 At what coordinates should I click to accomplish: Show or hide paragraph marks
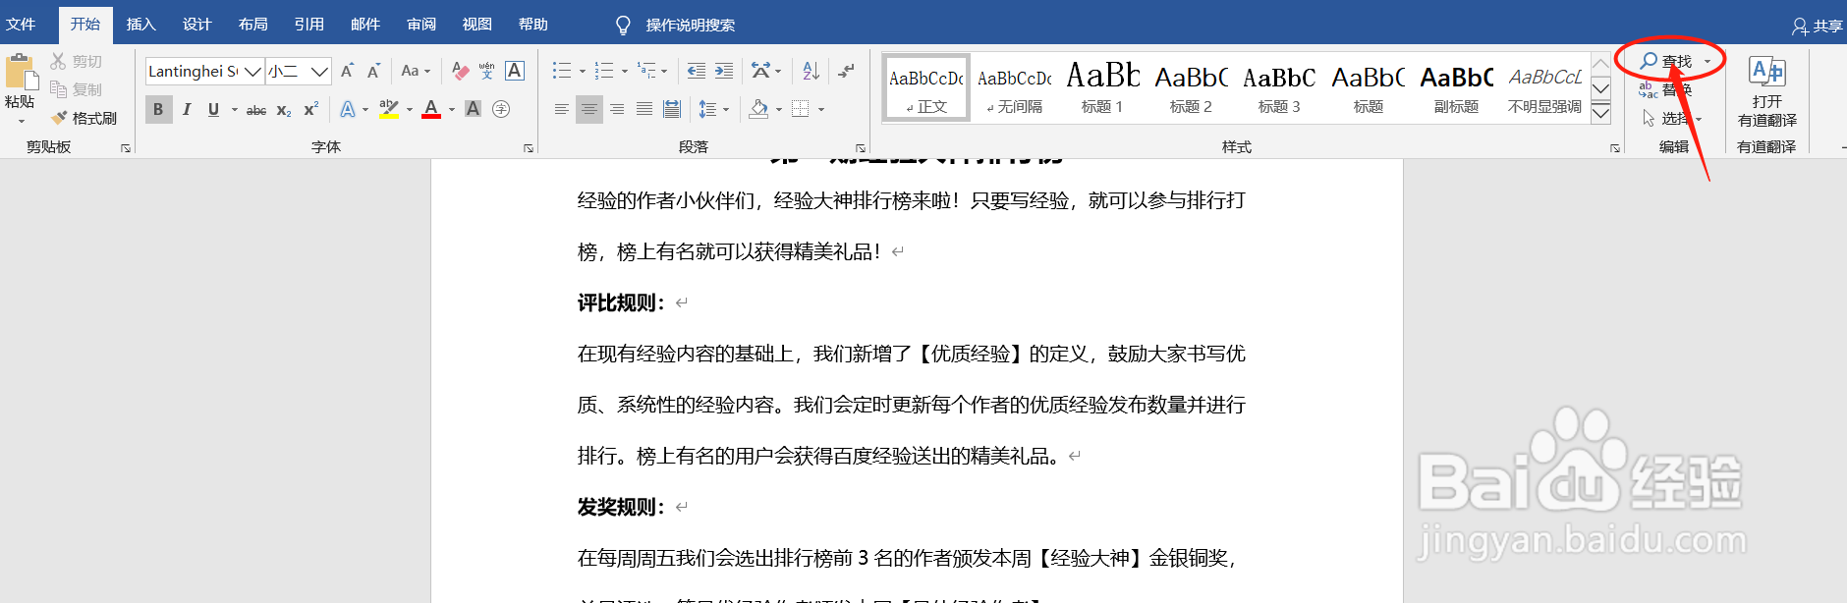point(846,71)
